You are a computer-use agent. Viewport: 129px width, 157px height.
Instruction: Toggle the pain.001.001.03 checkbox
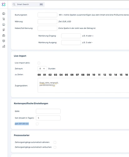(37, 124)
